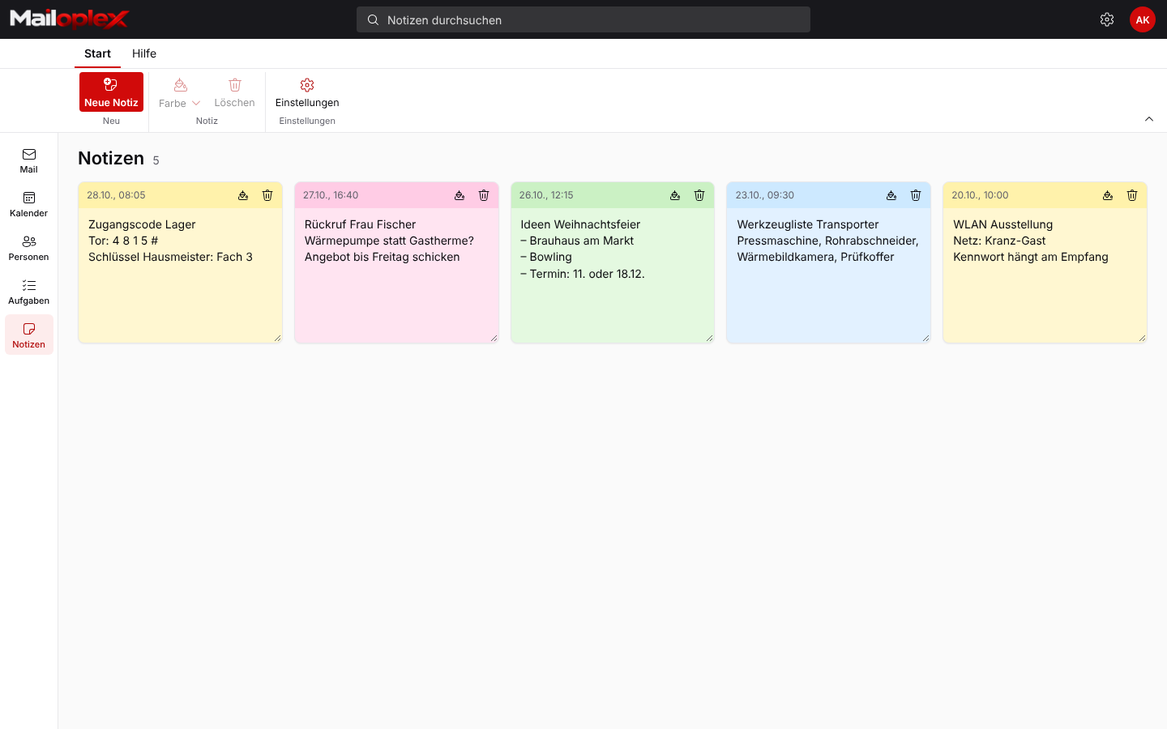Open Mail in the sidebar
This screenshot has width=1167, height=729.
29,160
